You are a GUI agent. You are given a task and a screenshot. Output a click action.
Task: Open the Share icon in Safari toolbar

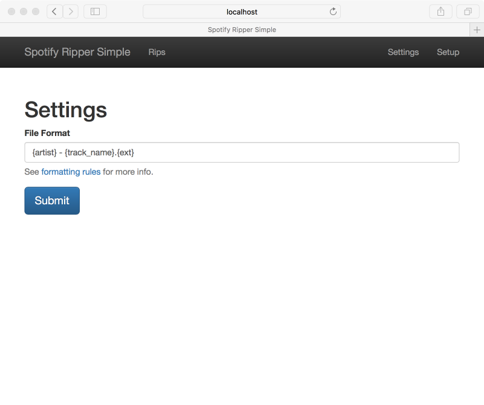[x=440, y=11]
